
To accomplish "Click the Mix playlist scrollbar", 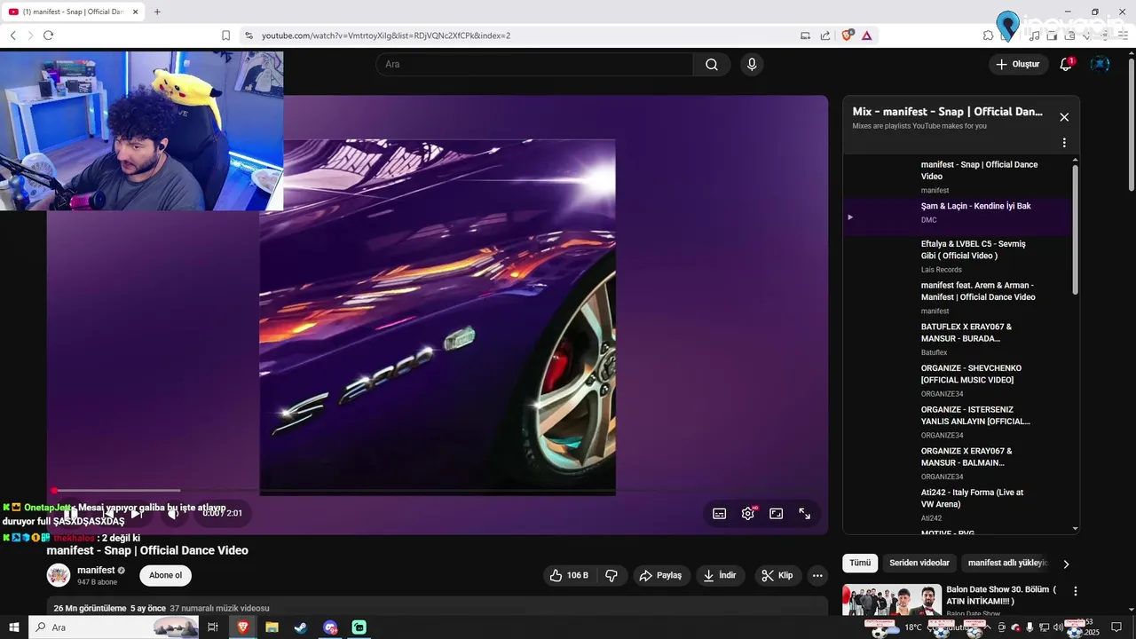I will tap(1076, 229).
